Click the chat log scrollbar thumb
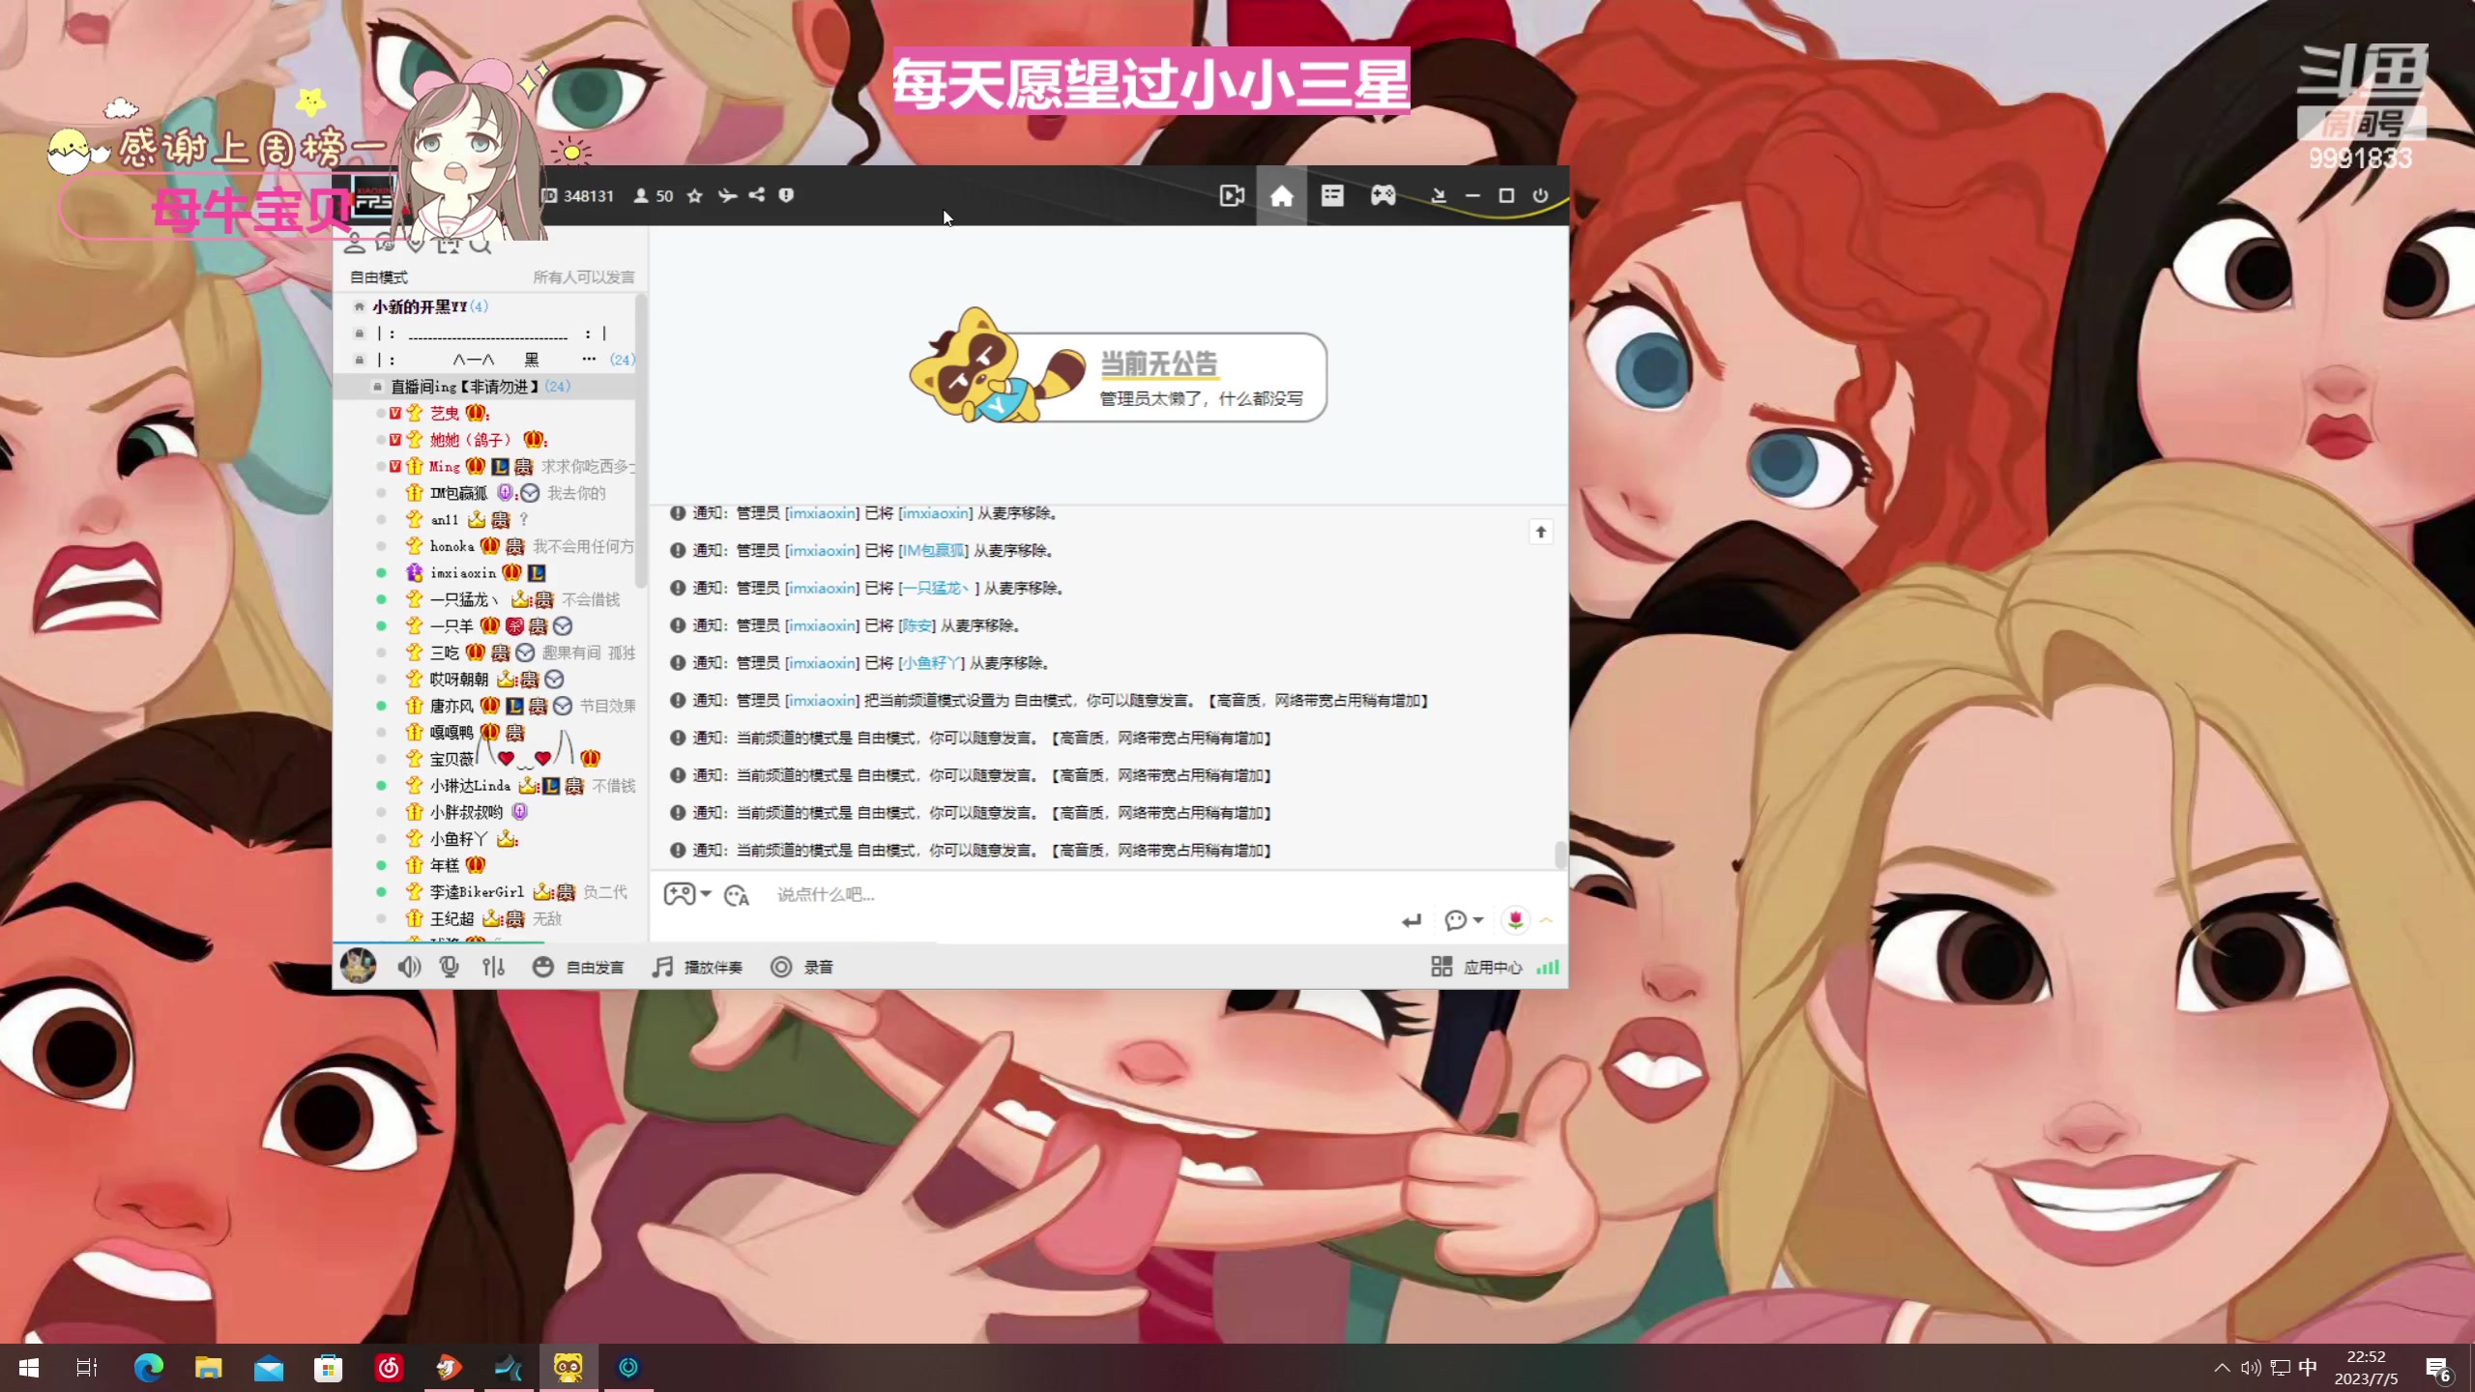 coord(1559,855)
